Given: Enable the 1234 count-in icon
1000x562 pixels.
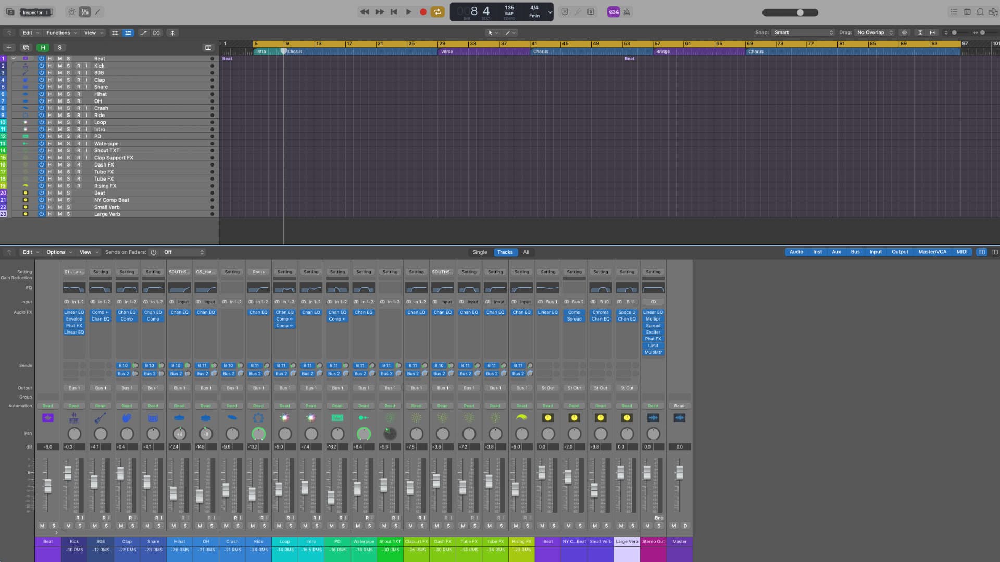Looking at the screenshot, I should click(x=614, y=11).
